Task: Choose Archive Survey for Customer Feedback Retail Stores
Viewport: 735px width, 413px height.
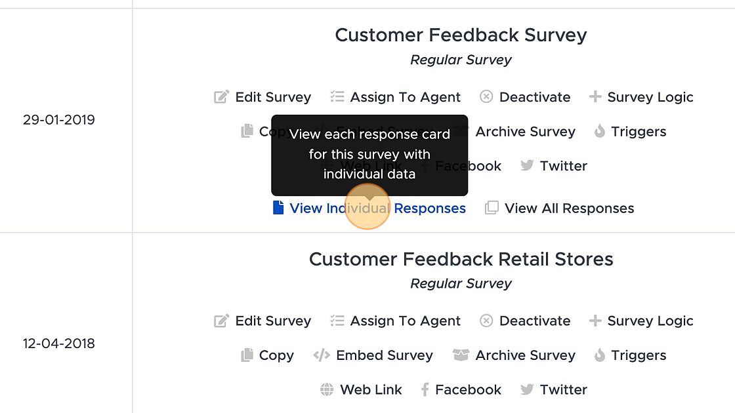Action: point(525,355)
